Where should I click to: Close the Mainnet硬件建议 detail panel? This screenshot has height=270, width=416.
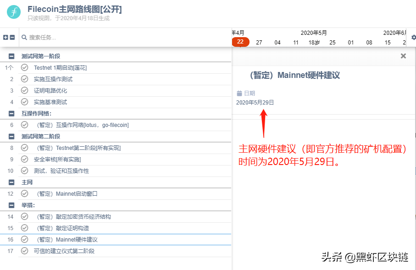(403, 55)
